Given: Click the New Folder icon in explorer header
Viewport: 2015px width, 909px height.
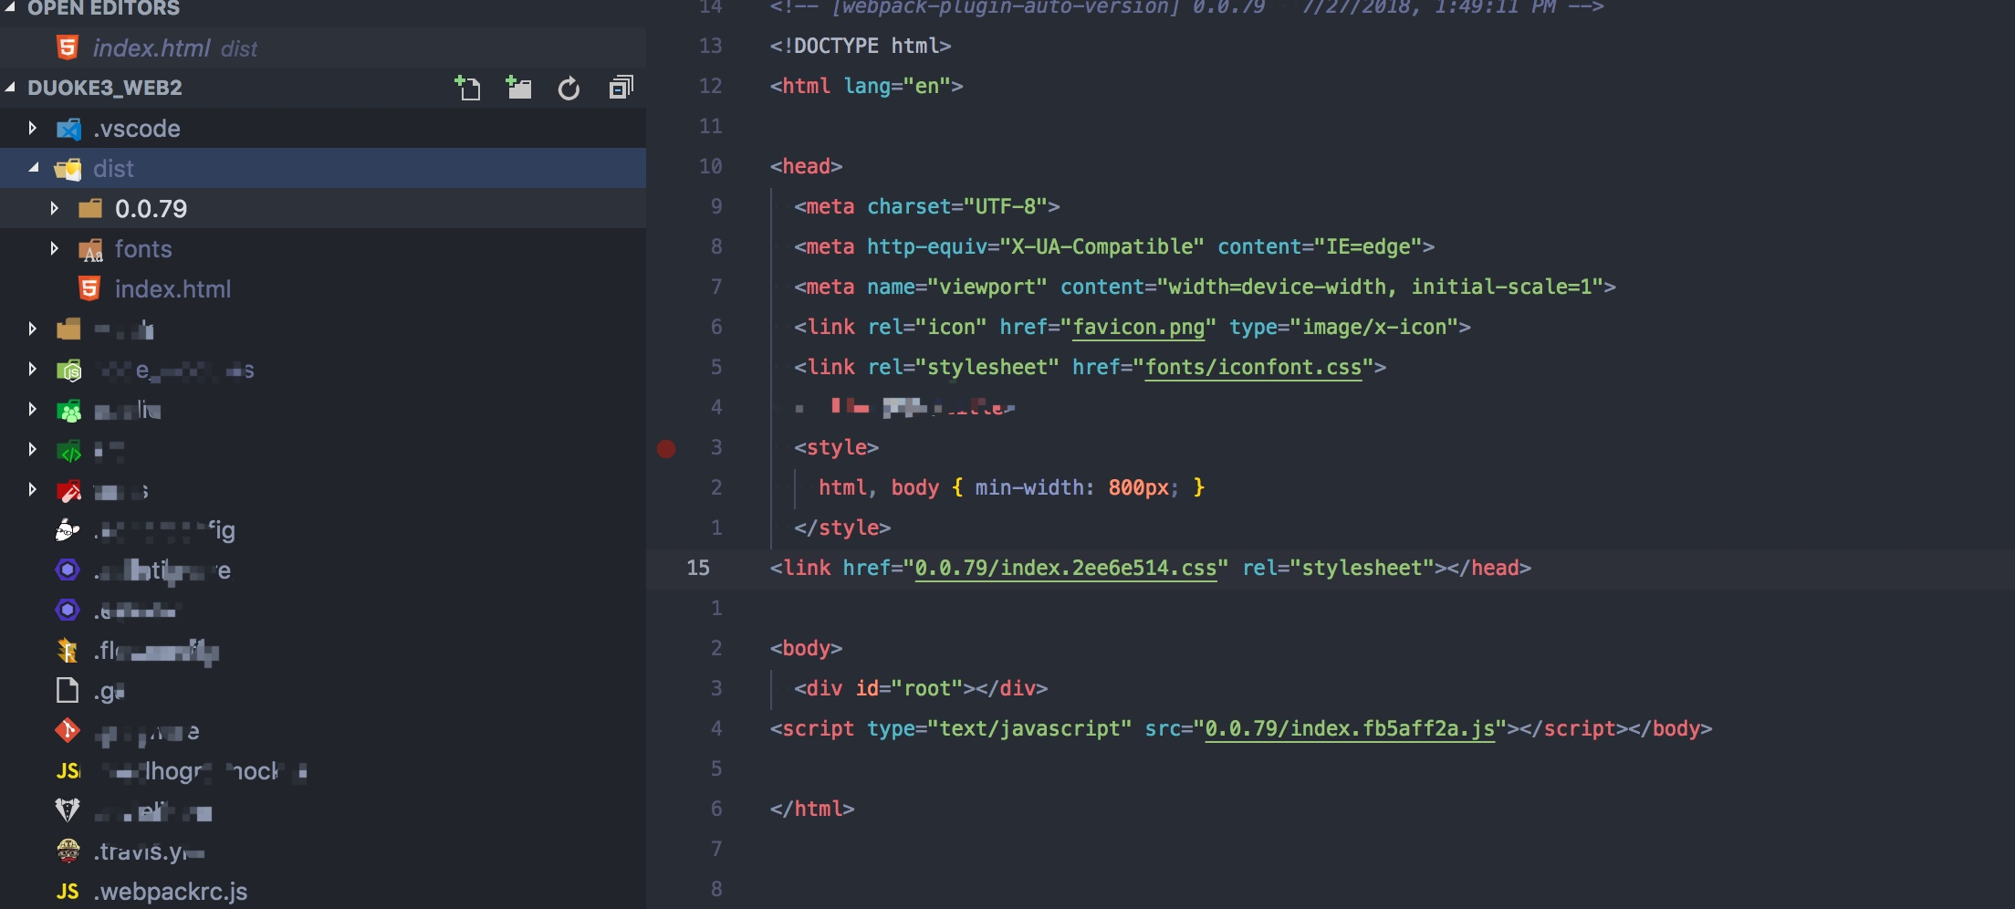Looking at the screenshot, I should pos(518,88).
